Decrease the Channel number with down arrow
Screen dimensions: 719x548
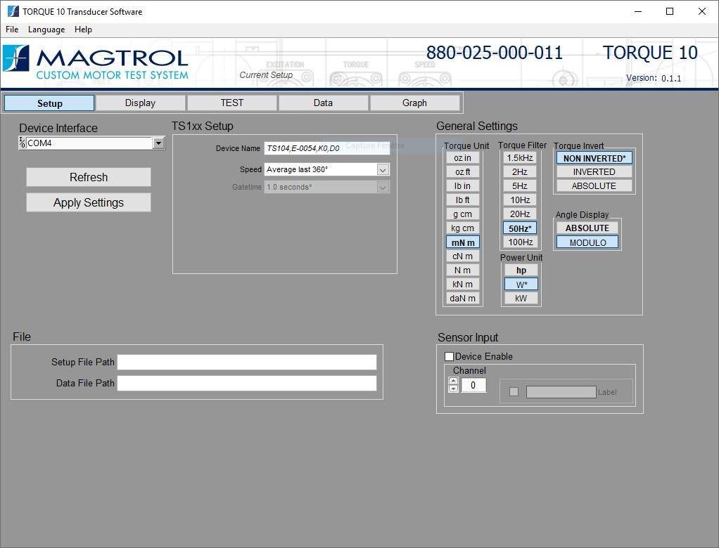[x=454, y=389]
